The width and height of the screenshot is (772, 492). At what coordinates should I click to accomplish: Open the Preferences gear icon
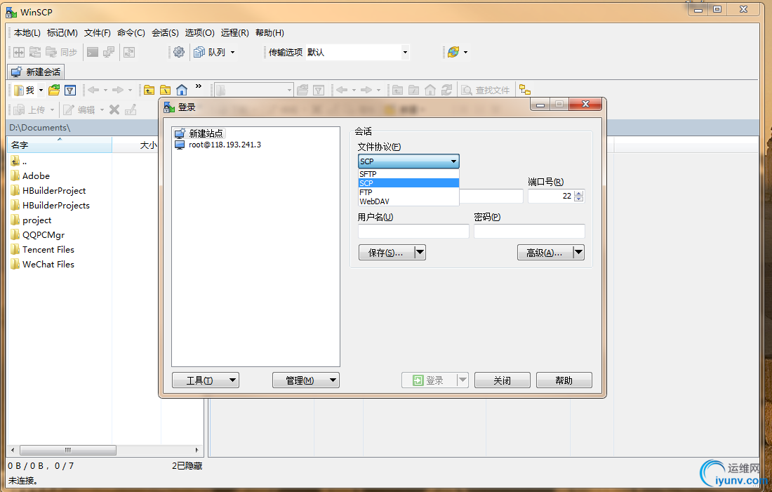point(179,52)
